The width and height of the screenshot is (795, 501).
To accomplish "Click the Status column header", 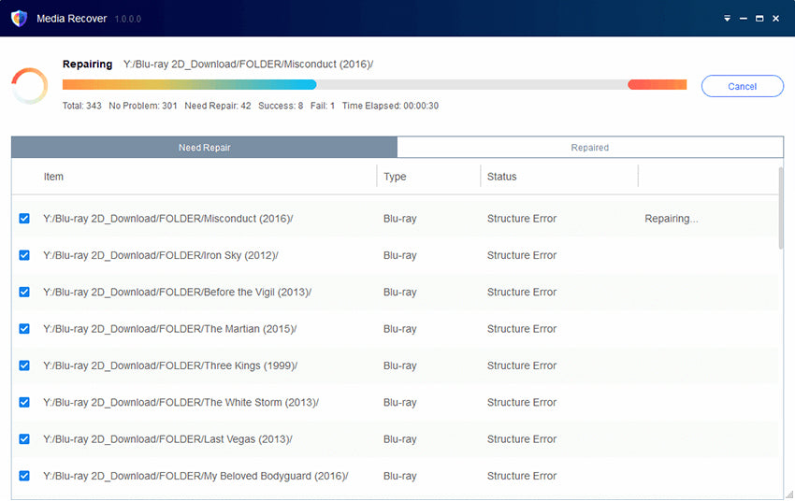I will coord(501,177).
